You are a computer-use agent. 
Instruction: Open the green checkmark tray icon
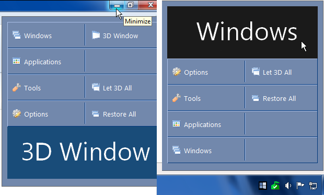point(275,186)
